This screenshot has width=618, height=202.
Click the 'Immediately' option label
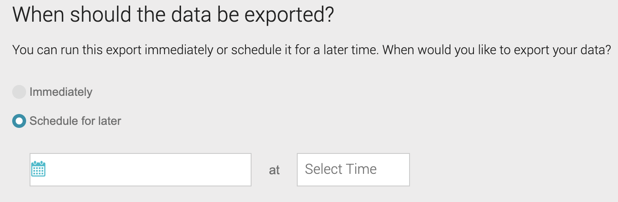61,92
